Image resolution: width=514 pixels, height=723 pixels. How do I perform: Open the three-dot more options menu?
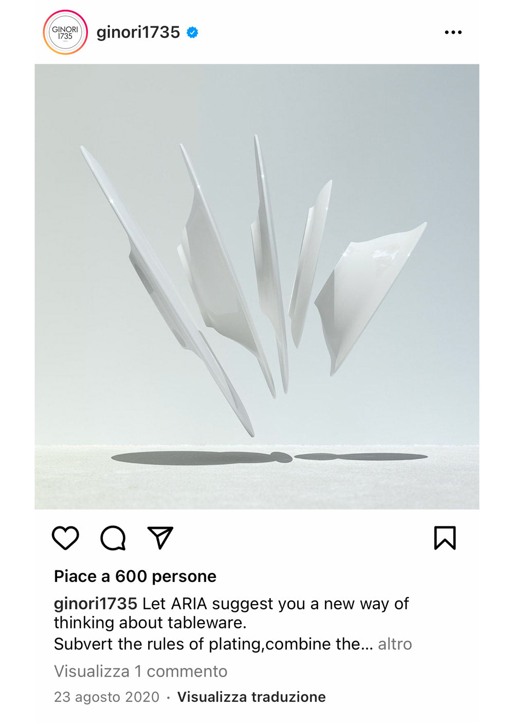click(x=453, y=32)
